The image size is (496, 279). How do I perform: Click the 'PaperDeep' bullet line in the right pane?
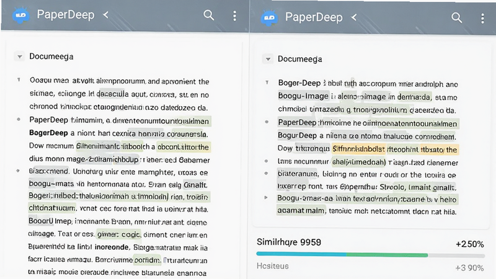coord(367,123)
